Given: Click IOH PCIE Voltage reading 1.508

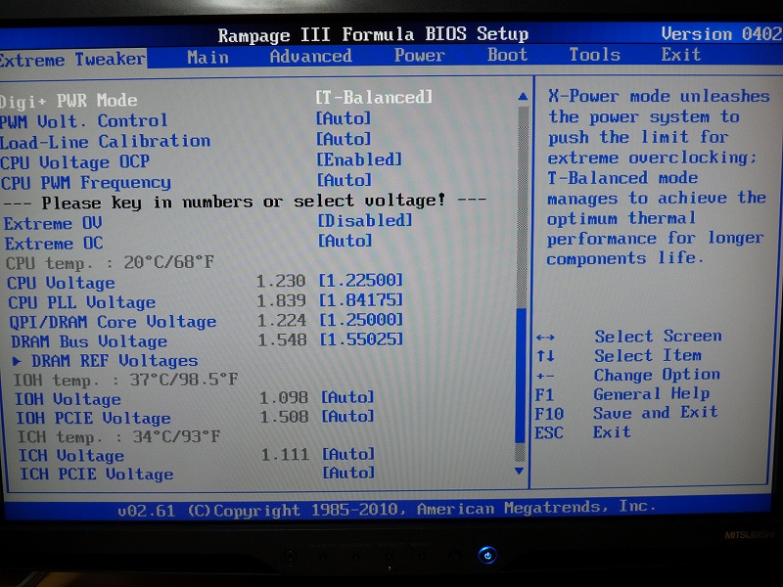Looking at the screenshot, I should (284, 417).
